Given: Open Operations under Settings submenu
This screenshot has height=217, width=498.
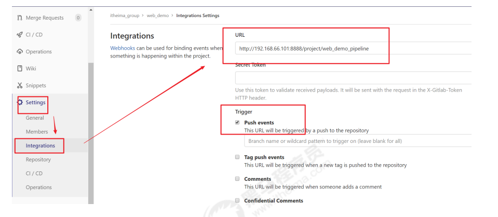Looking at the screenshot, I should coord(39,187).
